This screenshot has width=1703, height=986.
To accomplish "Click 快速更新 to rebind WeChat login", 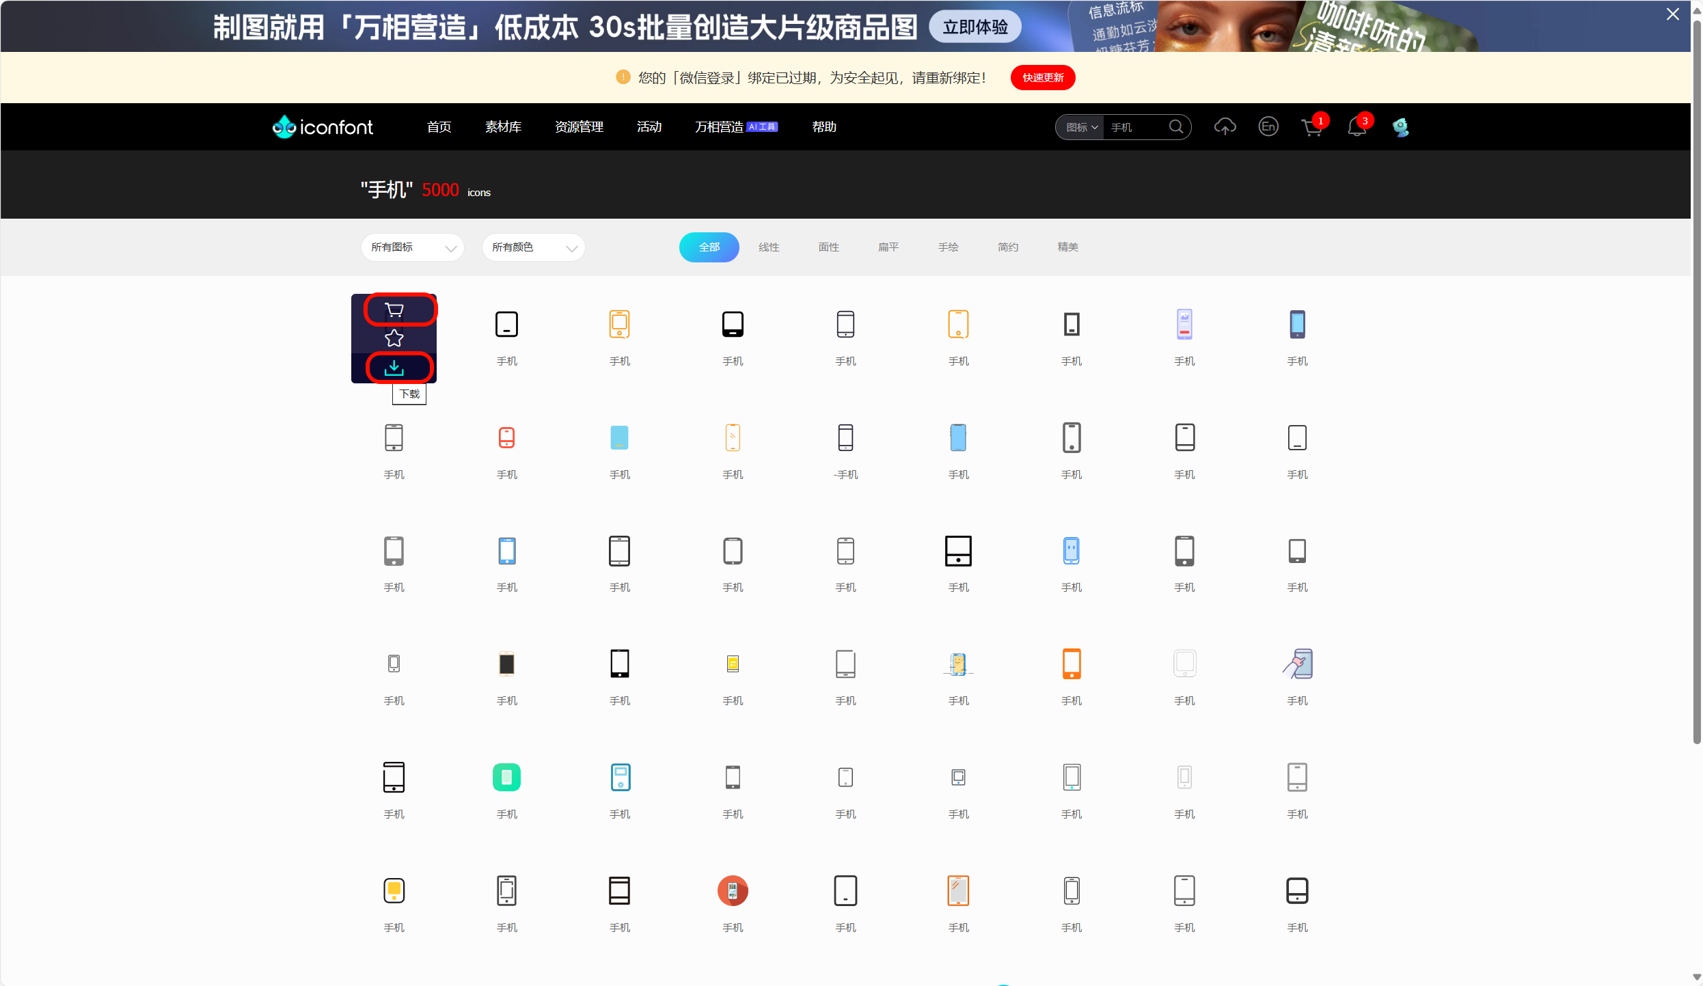I will pos(1042,77).
